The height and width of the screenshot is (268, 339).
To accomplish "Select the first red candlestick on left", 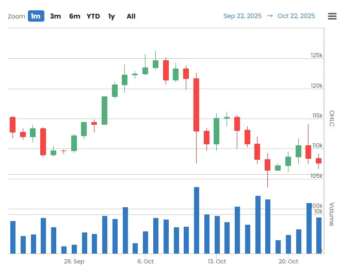I will (x=13, y=125).
